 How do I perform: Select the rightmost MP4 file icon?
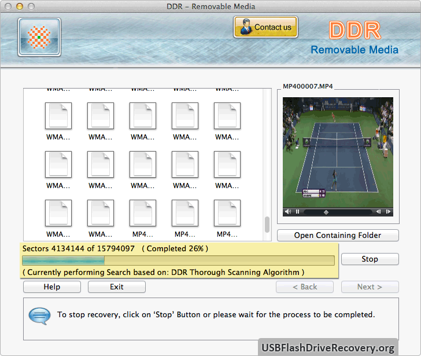click(227, 213)
